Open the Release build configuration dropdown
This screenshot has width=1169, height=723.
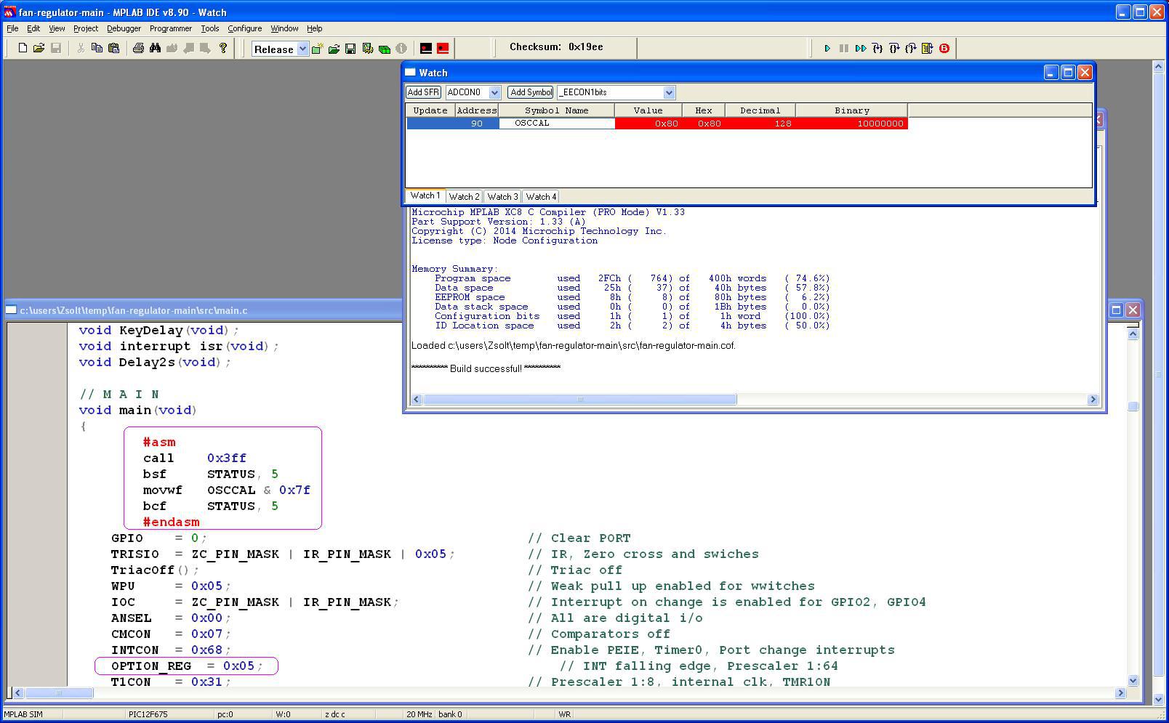302,49
